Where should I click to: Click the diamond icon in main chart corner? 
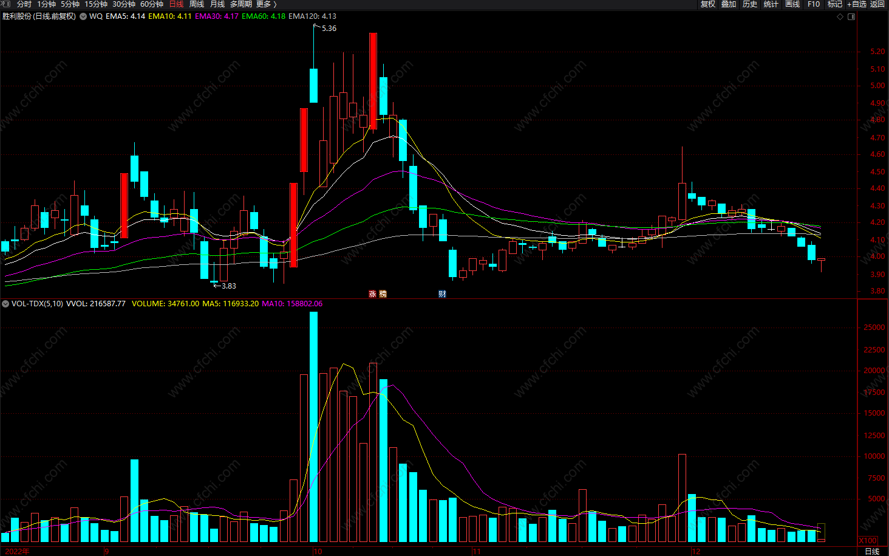click(840, 17)
